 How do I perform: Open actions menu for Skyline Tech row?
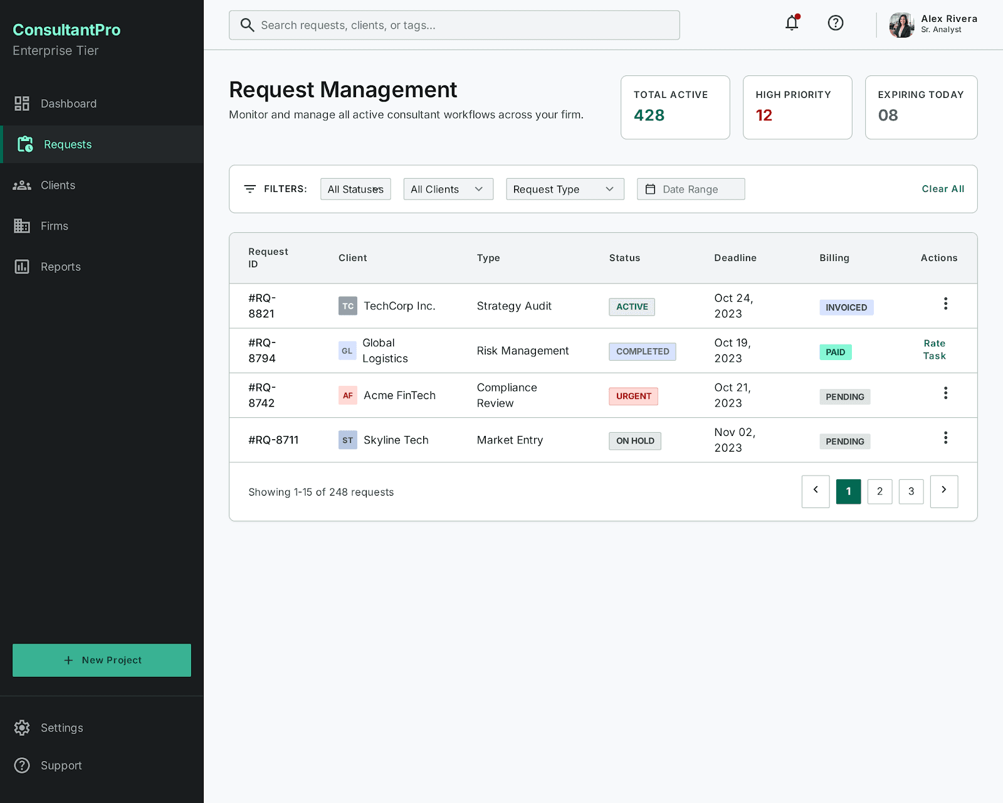click(945, 438)
